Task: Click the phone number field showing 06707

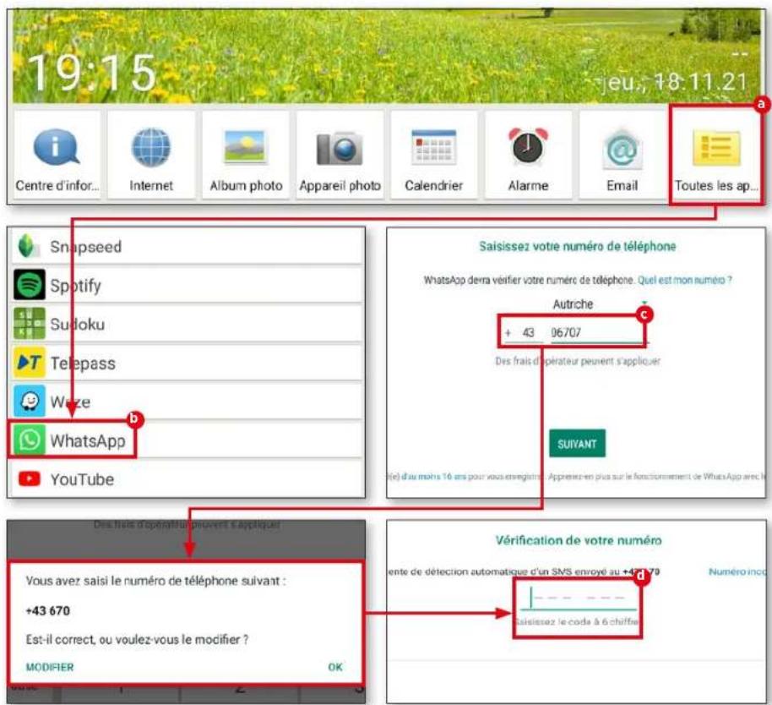Action: pos(598,333)
